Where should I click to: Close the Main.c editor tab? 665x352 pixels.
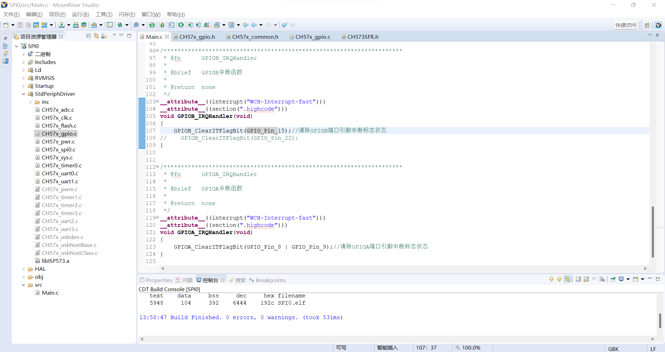coord(167,37)
